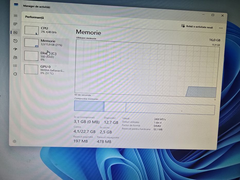
Task: Click the 'DIMM' form factor value
Action: (x=157, y=126)
